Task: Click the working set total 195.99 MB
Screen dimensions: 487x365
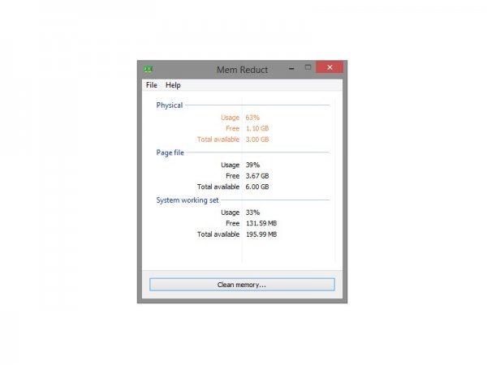Action: pos(261,234)
